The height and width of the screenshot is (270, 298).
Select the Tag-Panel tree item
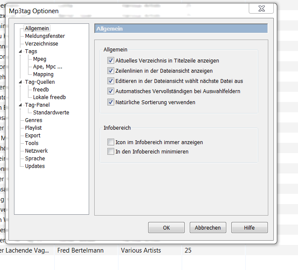tap(37, 105)
